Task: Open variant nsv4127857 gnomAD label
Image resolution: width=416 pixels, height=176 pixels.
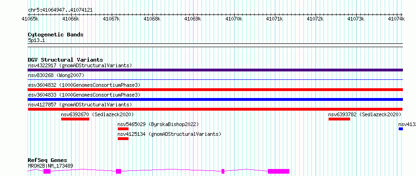Action: point(80,105)
